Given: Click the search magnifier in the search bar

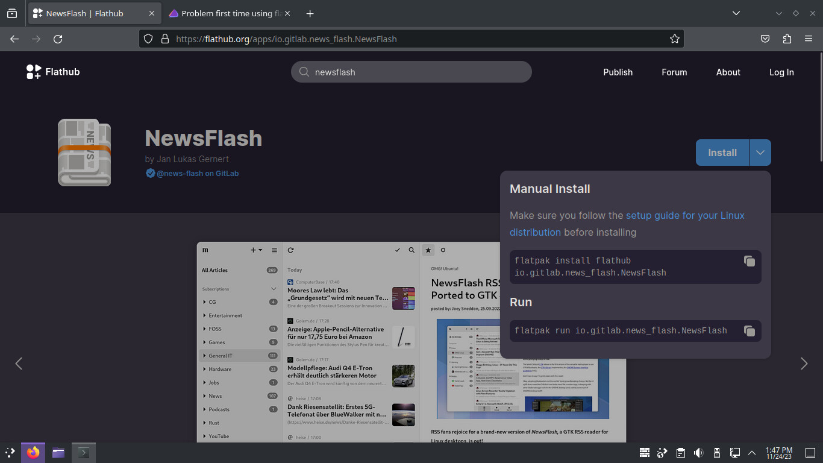Looking at the screenshot, I should tap(304, 71).
